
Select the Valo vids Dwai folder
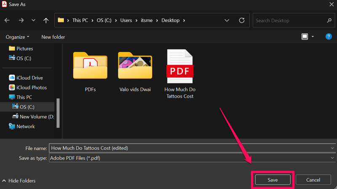135,71
